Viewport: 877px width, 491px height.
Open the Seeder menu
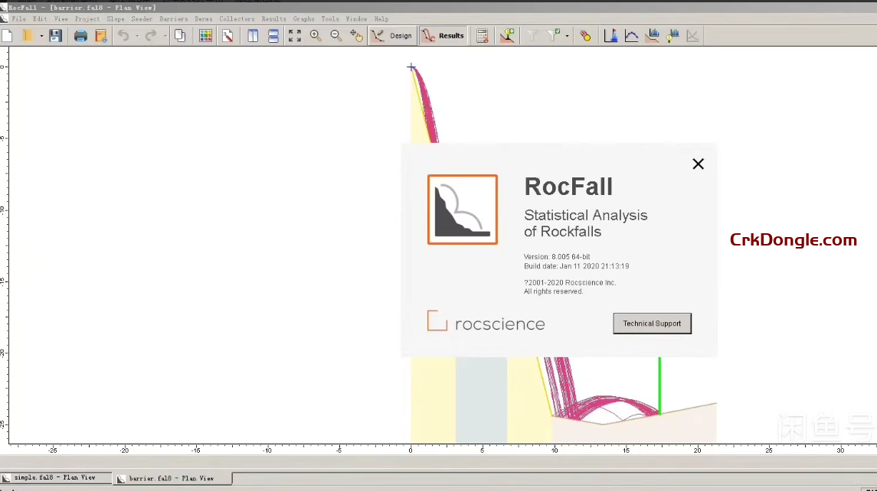click(141, 19)
